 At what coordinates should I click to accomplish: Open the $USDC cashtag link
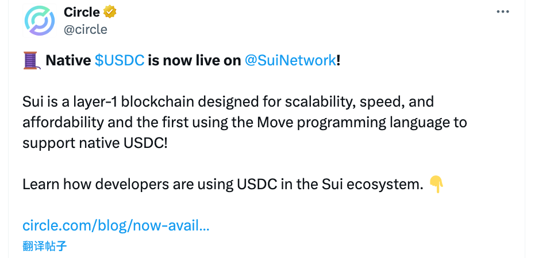click(120, 61)
